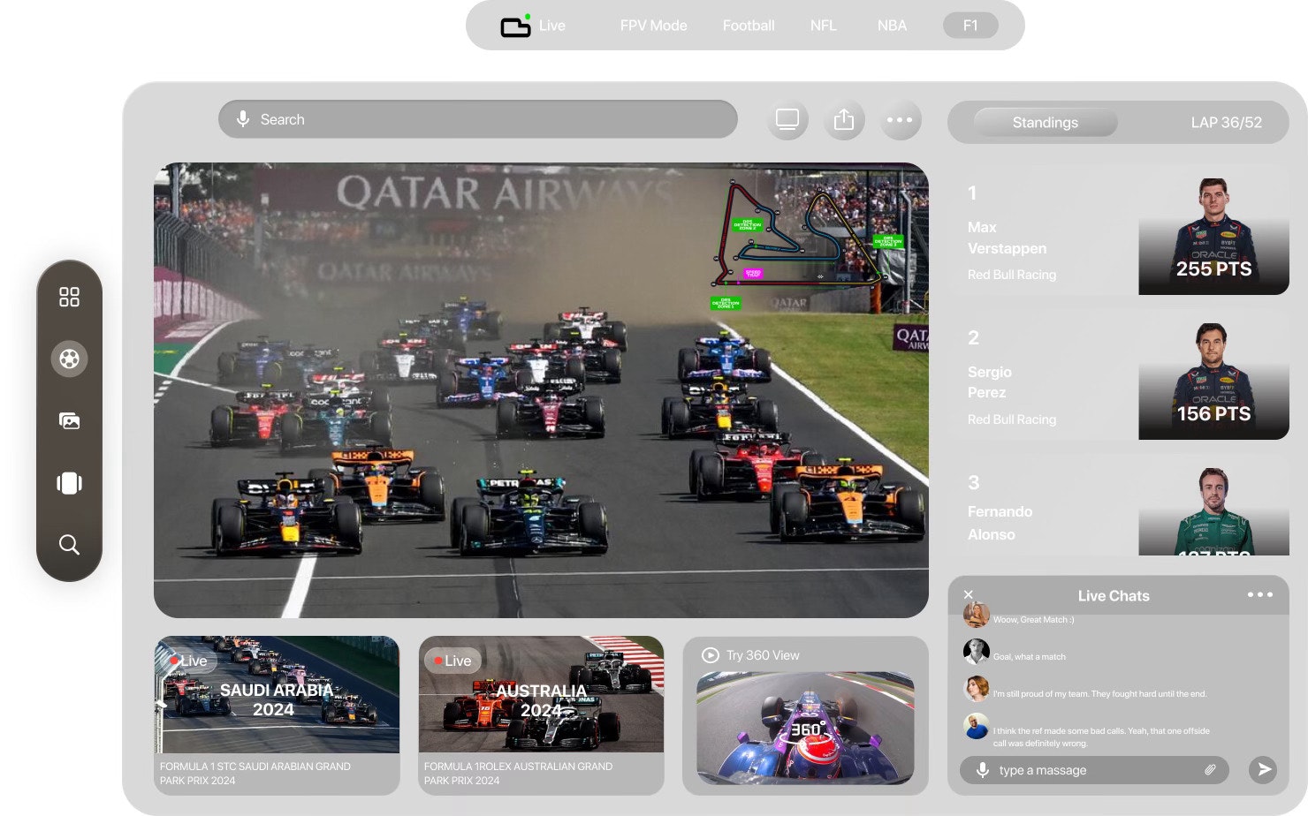Open the 360° cockpit view thumbnail
This screenshot has height=816, width=1308.
tap(805, 728)
